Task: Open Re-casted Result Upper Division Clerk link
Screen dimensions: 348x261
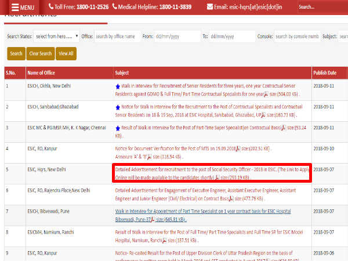Action: pos(204,256)
